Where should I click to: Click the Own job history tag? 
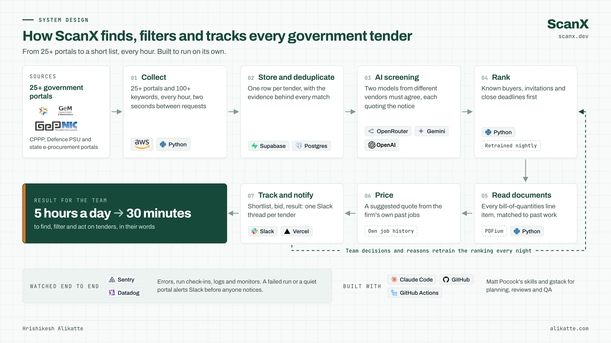pos(391,231)
